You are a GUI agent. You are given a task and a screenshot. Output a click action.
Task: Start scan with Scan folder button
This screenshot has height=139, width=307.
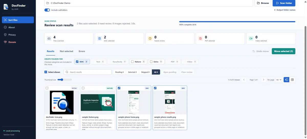(284, 3)
